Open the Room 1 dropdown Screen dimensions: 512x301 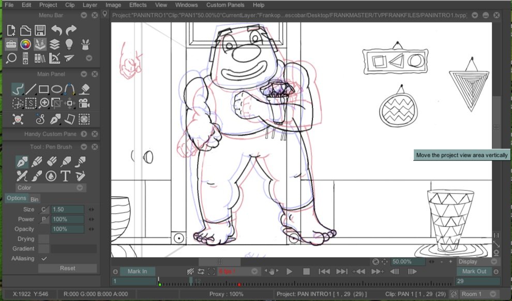(x=479, y=294)
